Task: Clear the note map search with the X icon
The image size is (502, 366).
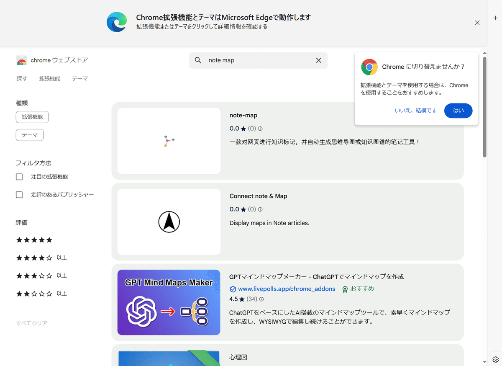Action: (x=318, y=60)
